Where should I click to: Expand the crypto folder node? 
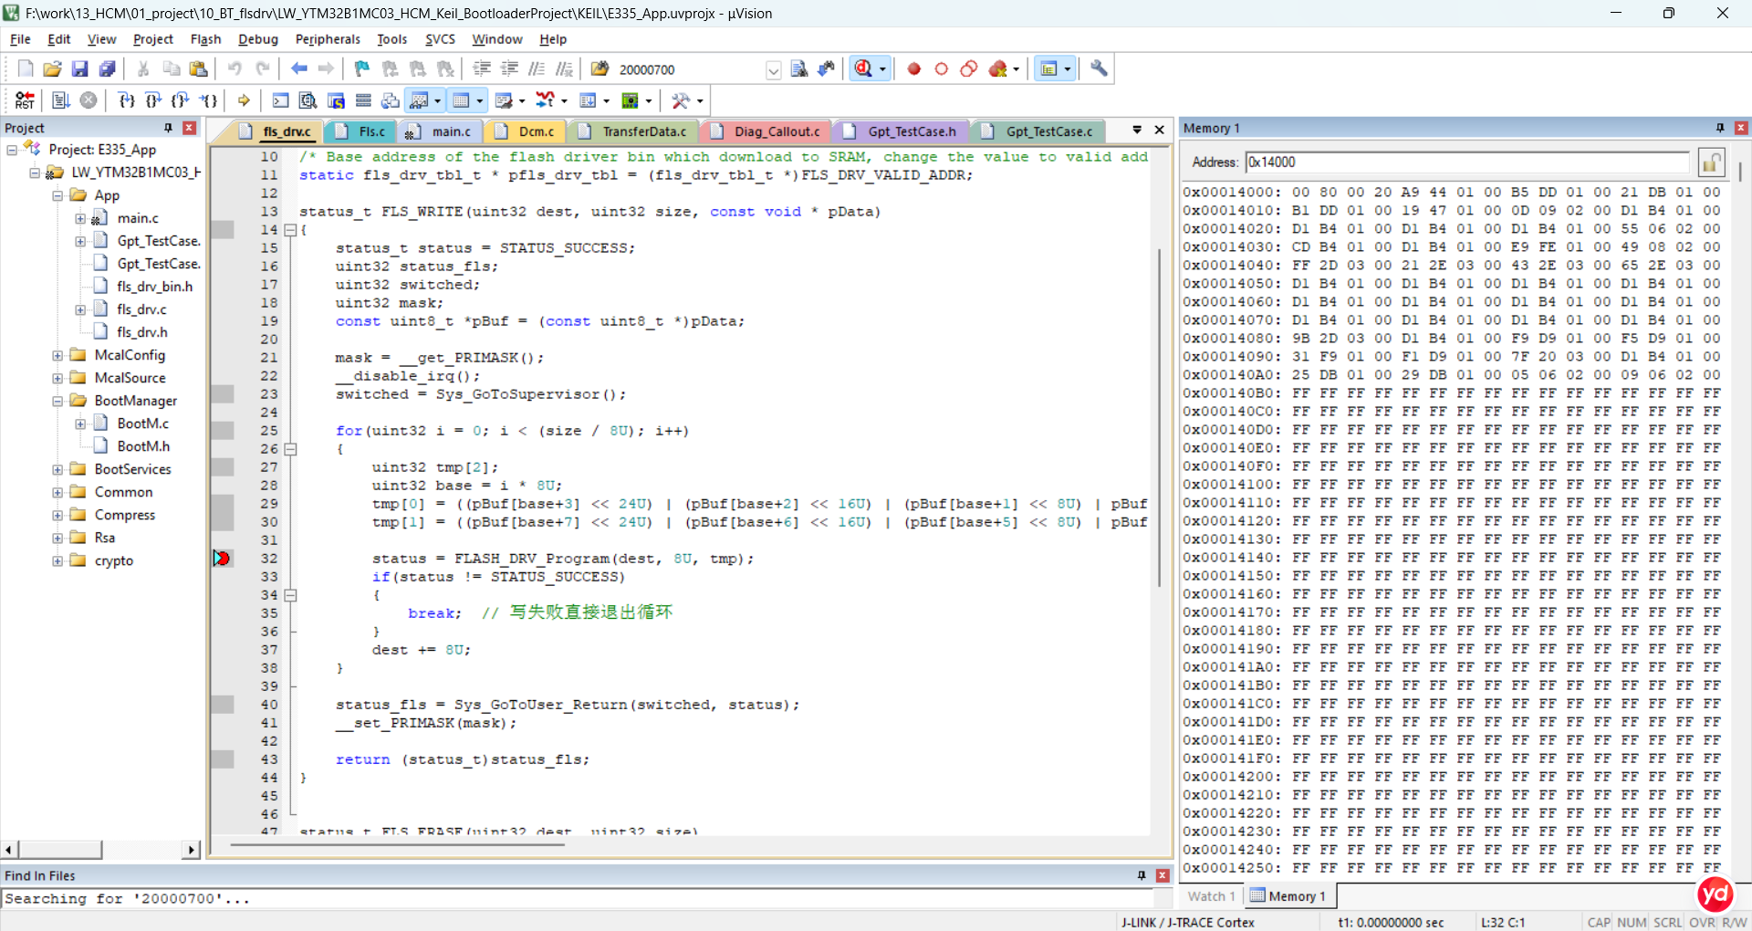(57, 560)
